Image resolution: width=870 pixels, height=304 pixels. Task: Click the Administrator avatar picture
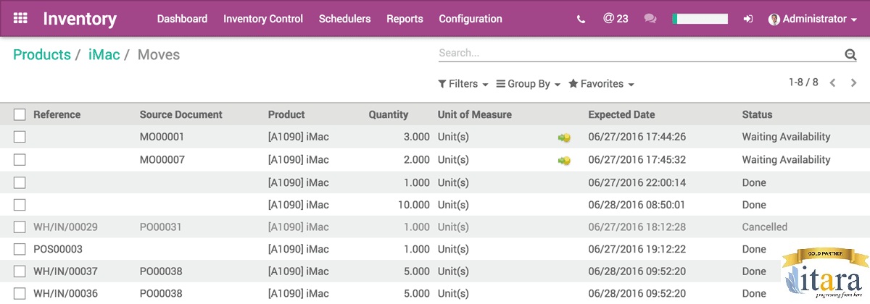(774, 20)
